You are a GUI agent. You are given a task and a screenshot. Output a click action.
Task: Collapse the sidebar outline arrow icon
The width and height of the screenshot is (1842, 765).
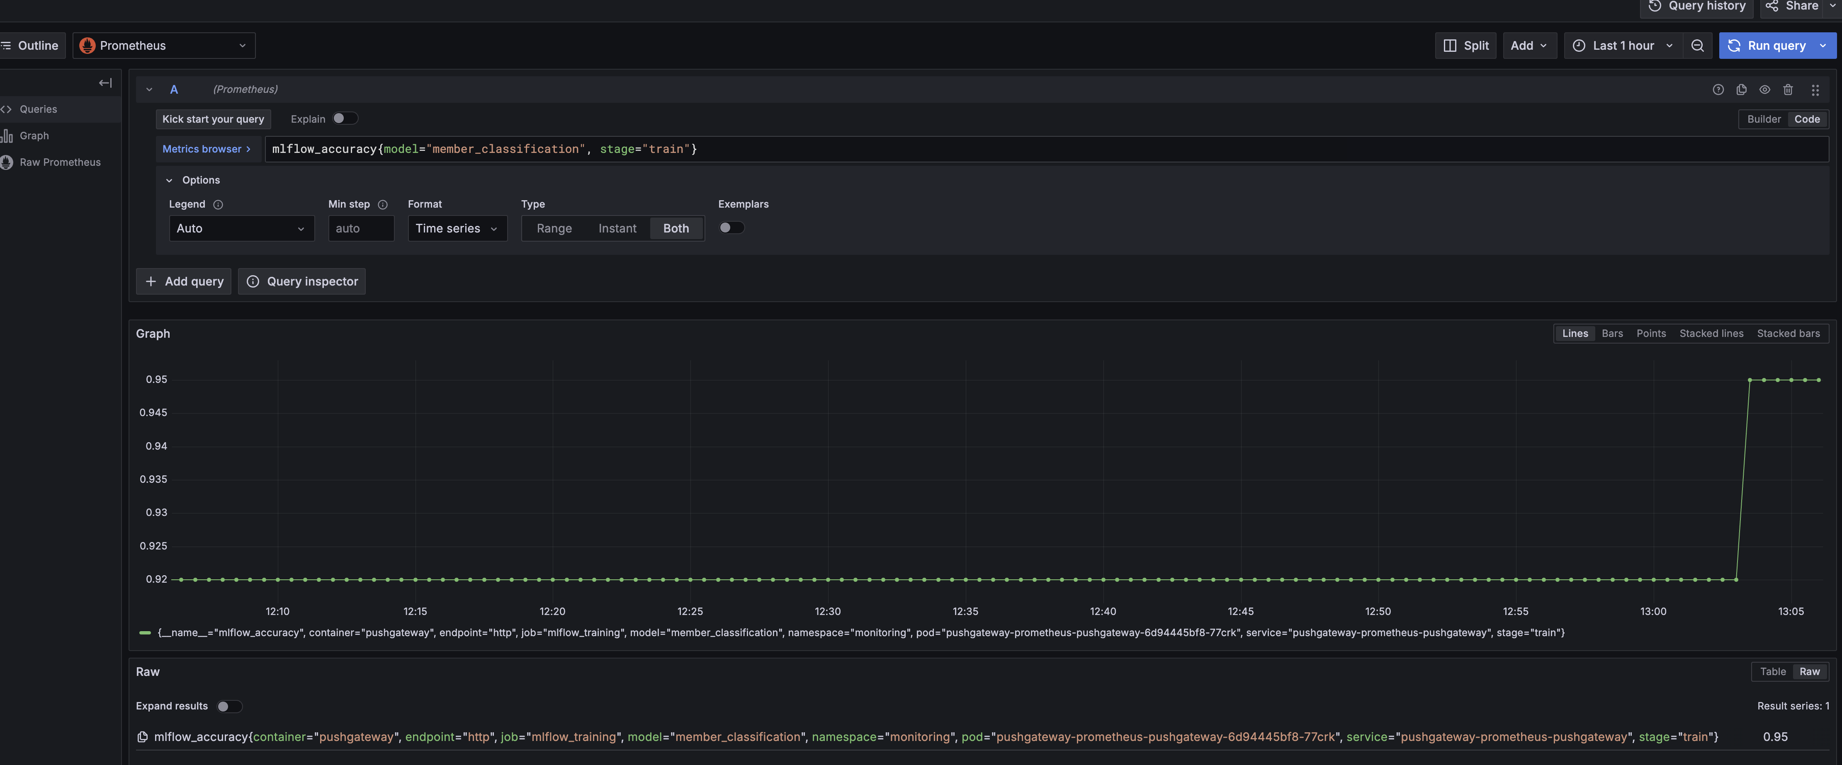pyautogui.click(x=105, y=83)
